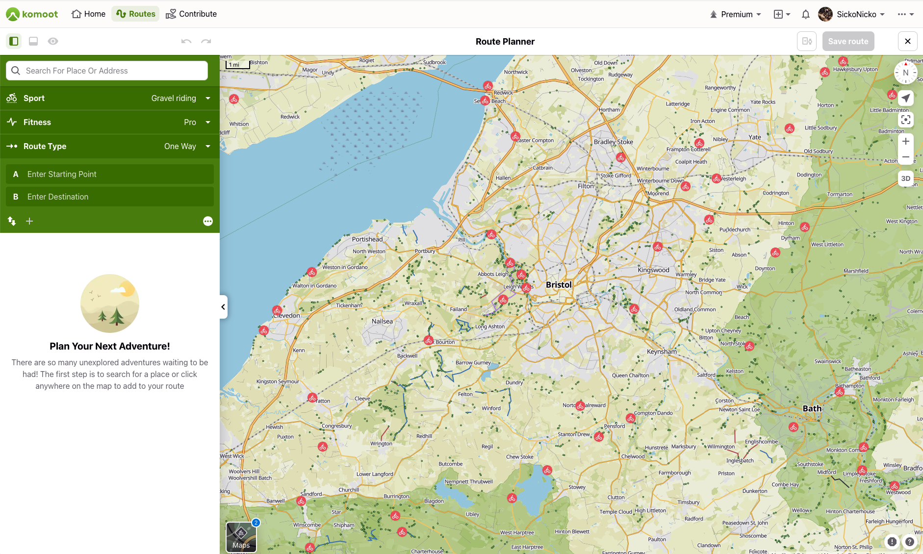This screenshot has height=554, width=923.
Task: Click the komoot logo
Action: coord(32,14)
